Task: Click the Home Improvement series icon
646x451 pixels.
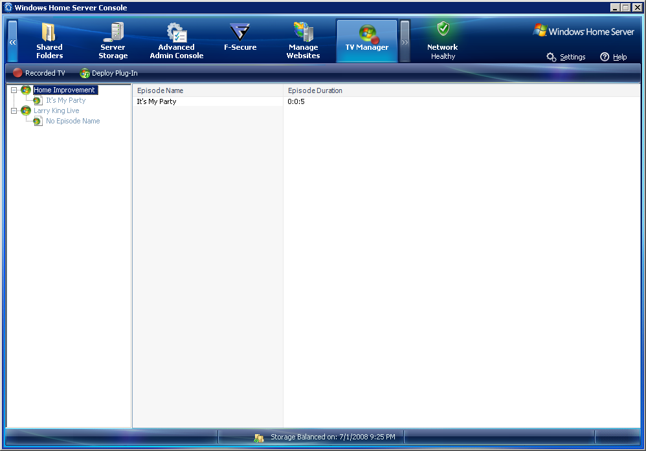Action: [x=25, y=90]
